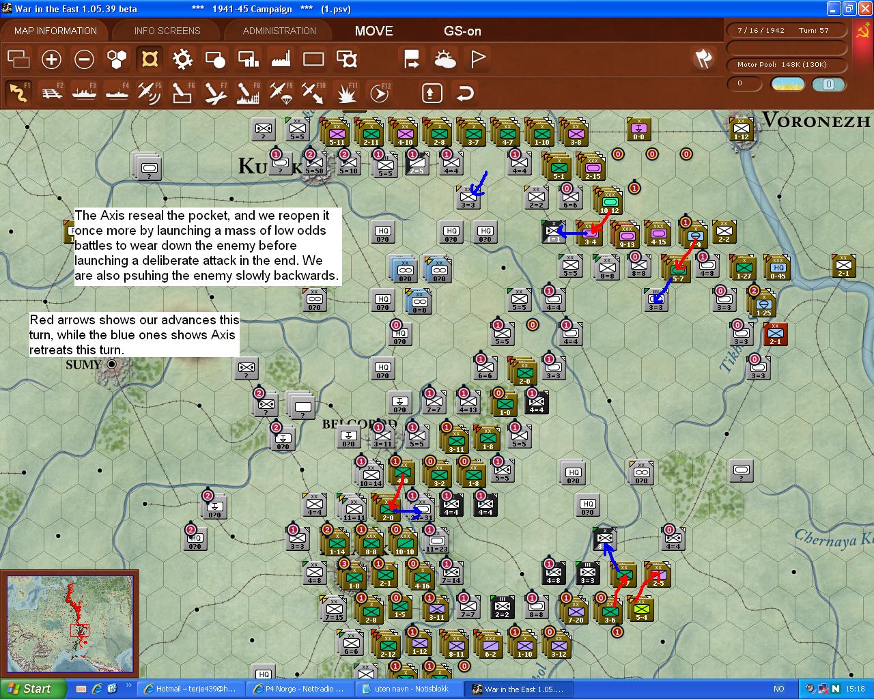Select the red 2-1 unit counter
Screen dimensions: 874x699
coord(776,334)
